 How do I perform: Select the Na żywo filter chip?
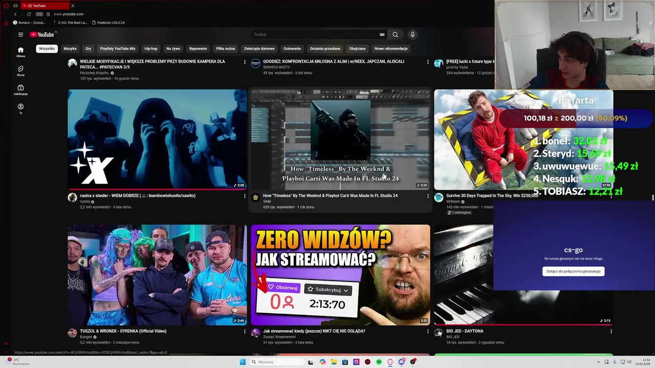point(173,49)
